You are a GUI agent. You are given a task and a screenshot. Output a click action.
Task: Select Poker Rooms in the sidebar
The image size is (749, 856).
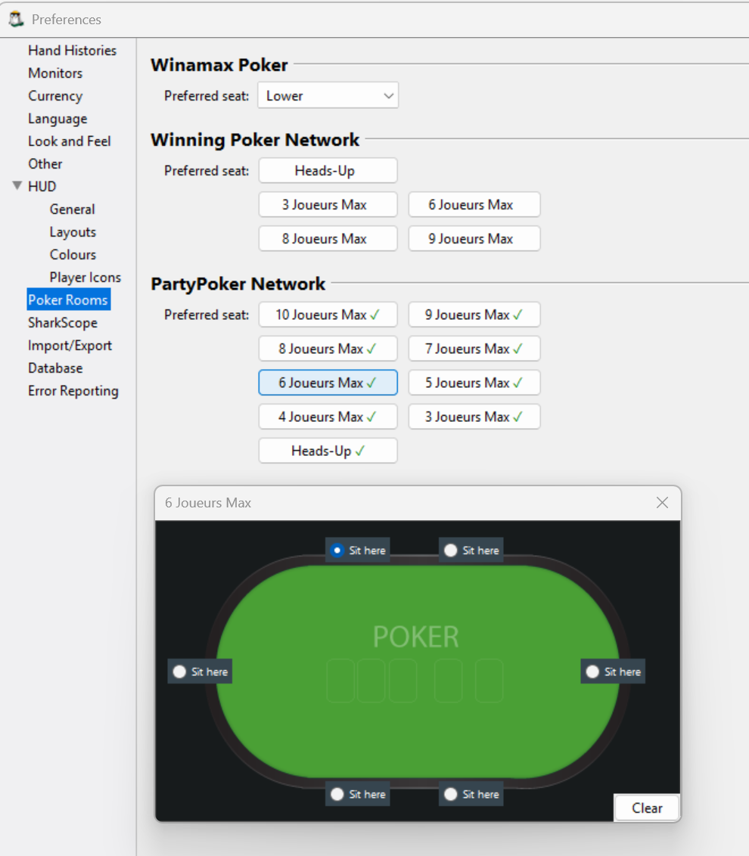(68, 299)
